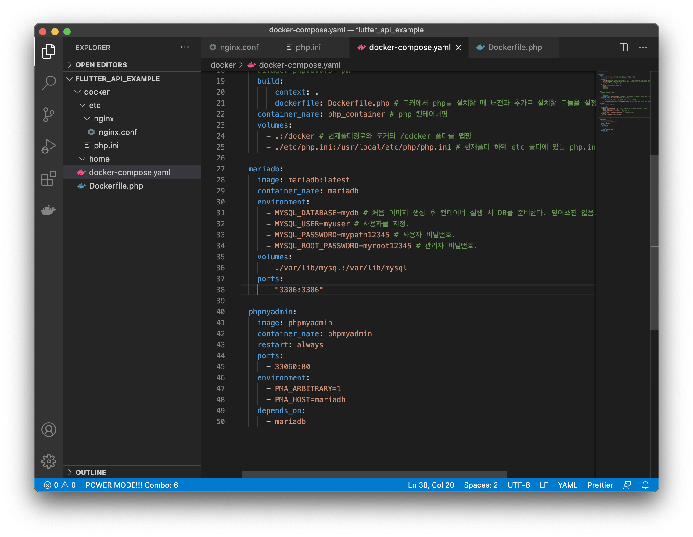Split the editor to the right

coord(623,48)
